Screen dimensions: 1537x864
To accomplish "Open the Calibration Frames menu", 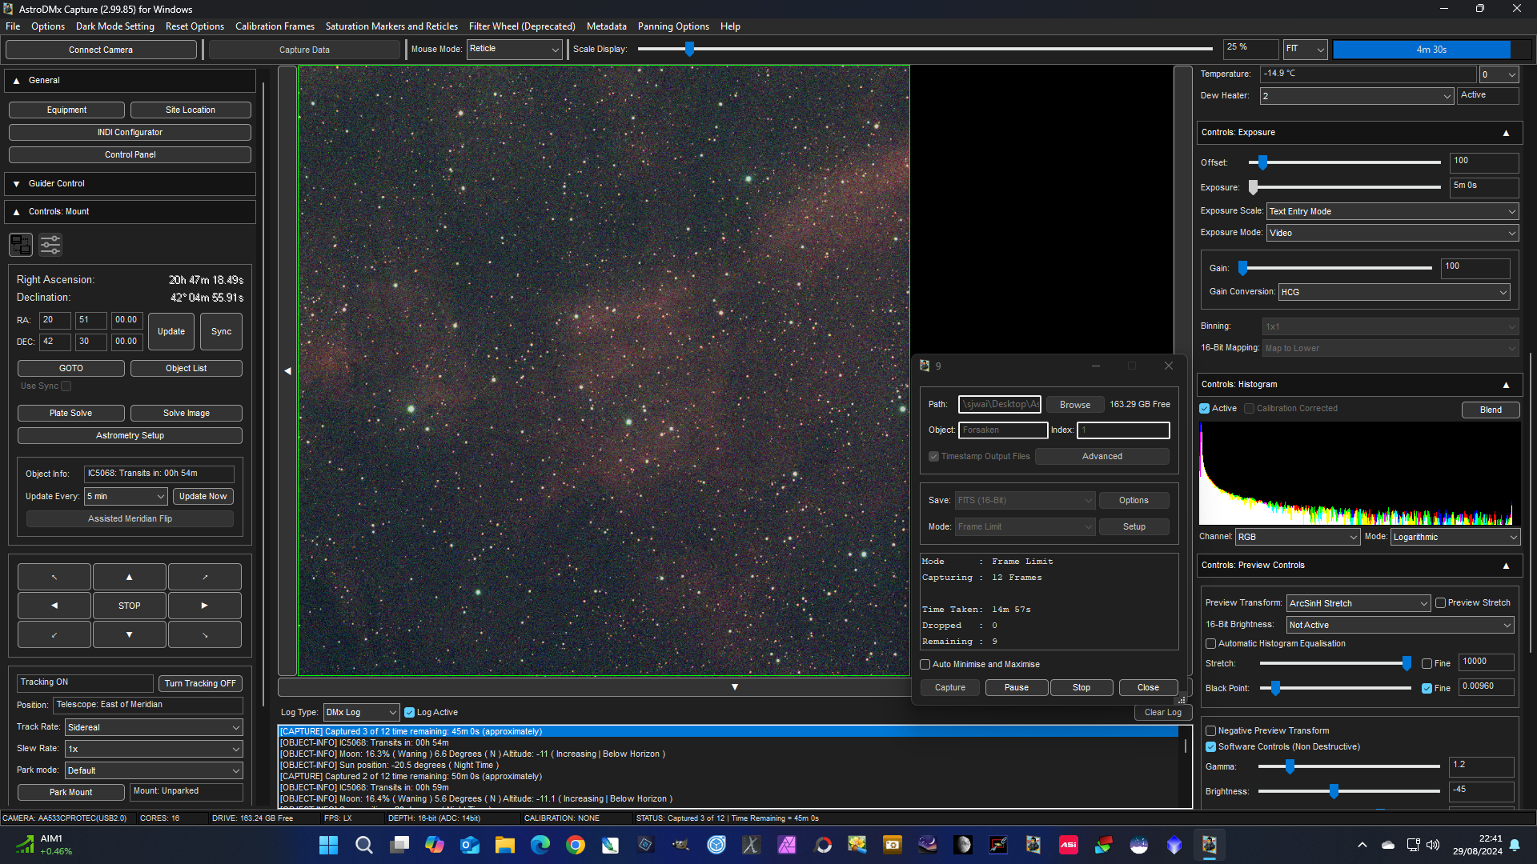I will pos(275,26).
